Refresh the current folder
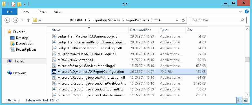Image resolution: width=252 pixels, height=105 pixels. point(183,20)
